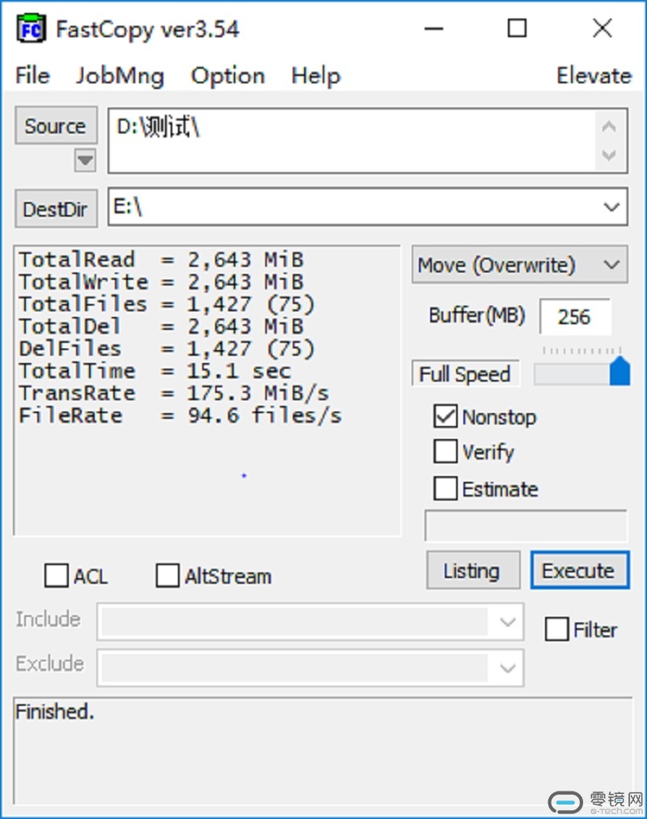This screenshot has width=647, height=819.
Task: Maximize the FastCopy window
Action: 517,29
